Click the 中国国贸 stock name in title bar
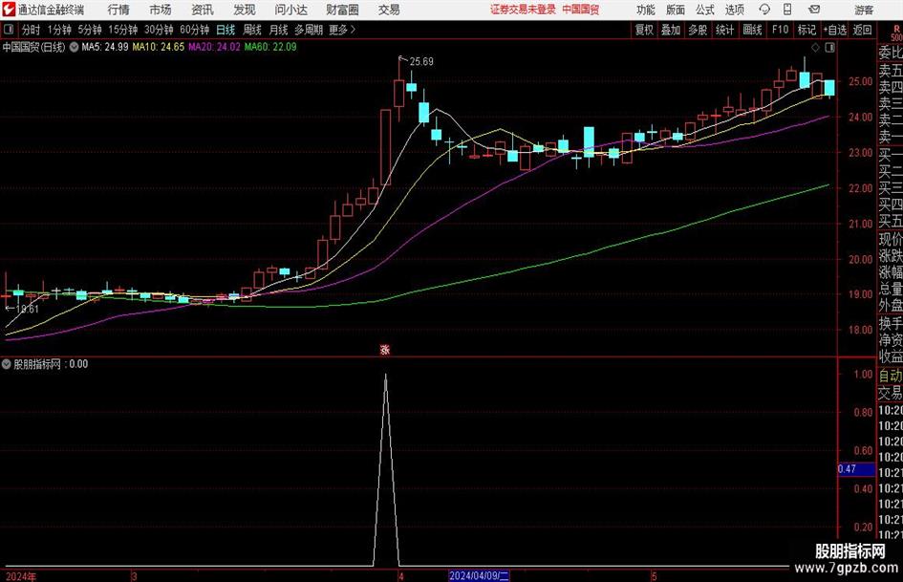The width and height of the screenshot is (903, 582). [x=581, y=10]
